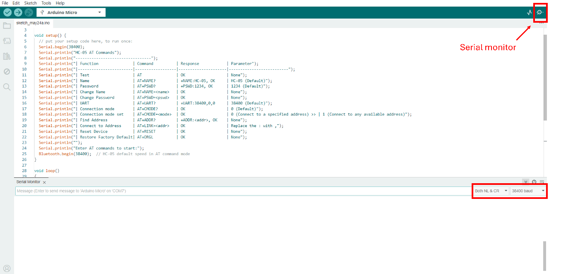Screen dimensions: 570x274
Task: Open the Library Manager books icon
Action: coord(7,56)
